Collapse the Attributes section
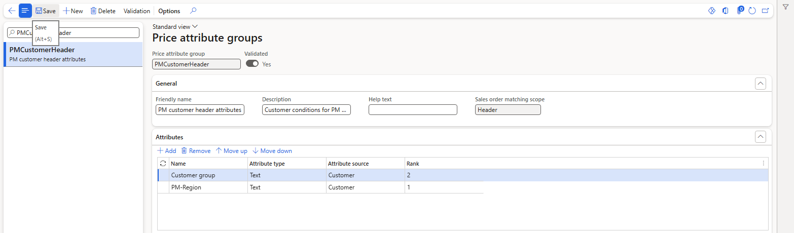Viewport: 794px width, 233px height. point(760,137)
